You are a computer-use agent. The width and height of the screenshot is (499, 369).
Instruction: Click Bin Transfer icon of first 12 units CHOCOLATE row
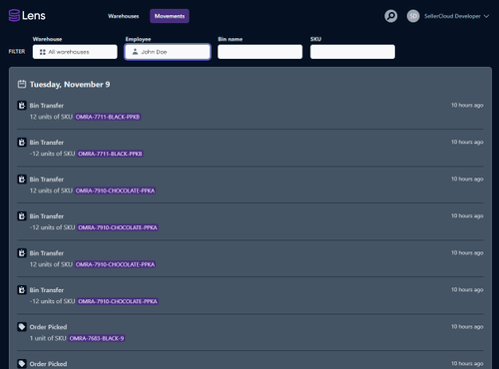click(22, 180)
